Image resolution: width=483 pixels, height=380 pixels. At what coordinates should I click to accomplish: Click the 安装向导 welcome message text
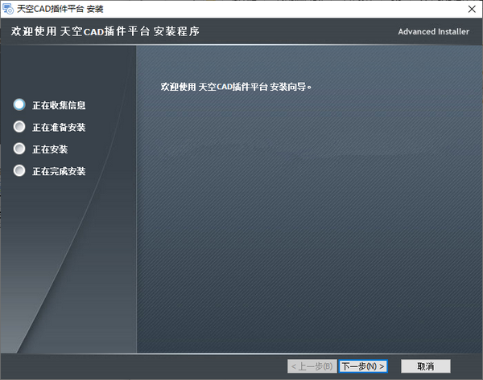coord(236,86)
